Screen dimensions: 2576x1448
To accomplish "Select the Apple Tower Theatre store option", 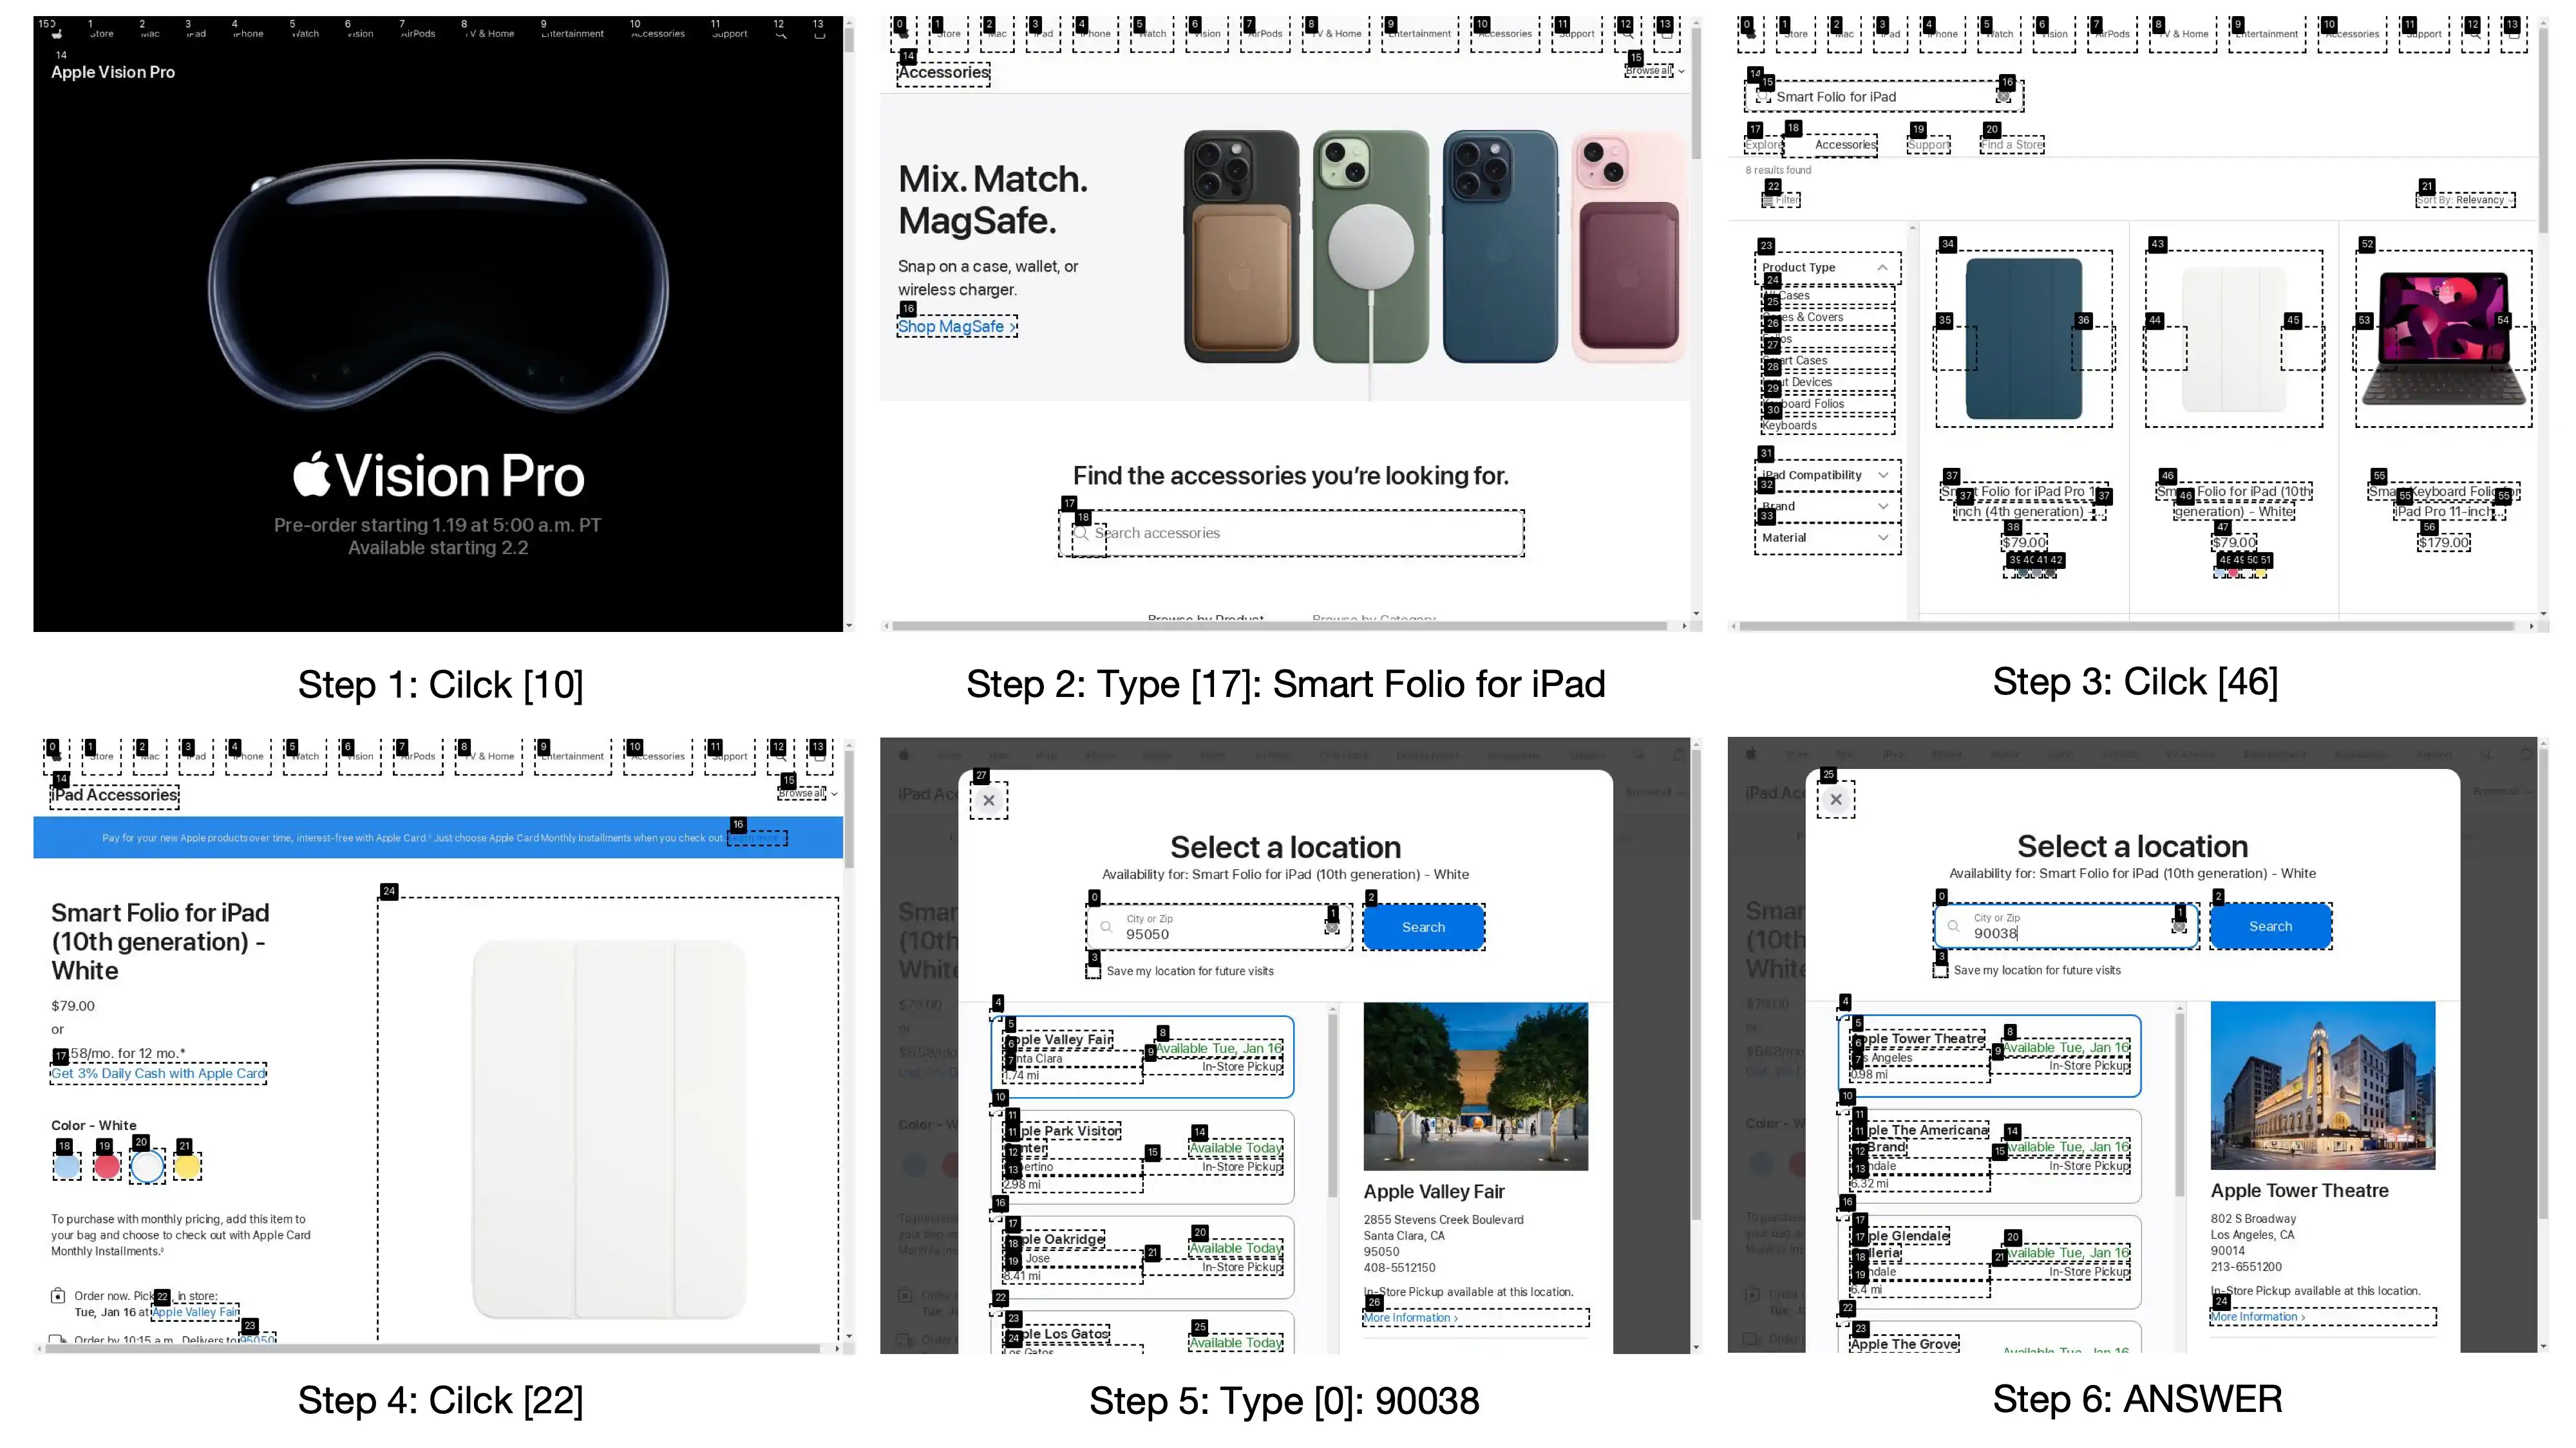I will 1990,1056.
